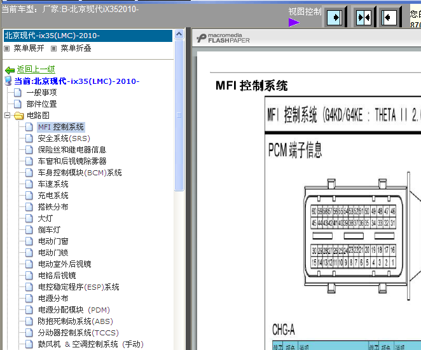Click the Macromedia FlashPaper logo
421x350 pixels.
223,38
